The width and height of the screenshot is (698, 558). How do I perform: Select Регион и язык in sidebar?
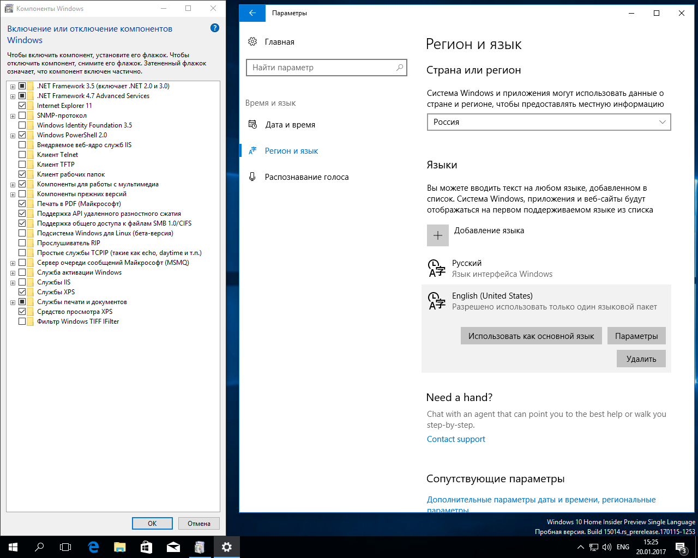point(291,151)
